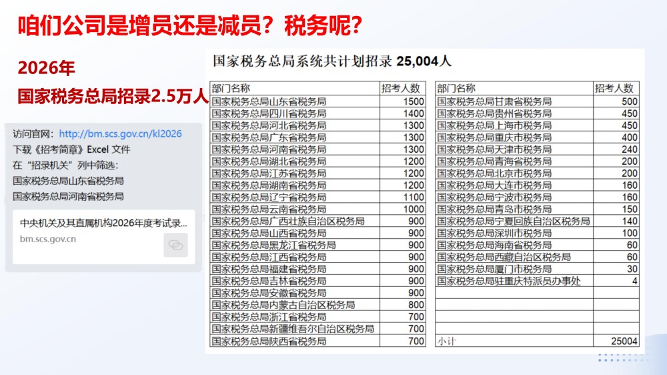
Task: Select table row 国家税务总局江西省税务局
Action: click(x=317, y=257)
